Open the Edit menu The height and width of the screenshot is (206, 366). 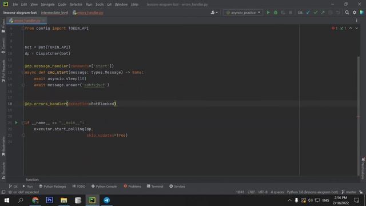pyautogui.click(x=24, y=5)
